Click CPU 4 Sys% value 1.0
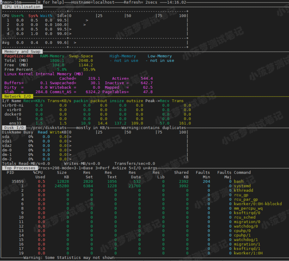Viewport: 289px width, 261px height. click(x=34, y=34)
